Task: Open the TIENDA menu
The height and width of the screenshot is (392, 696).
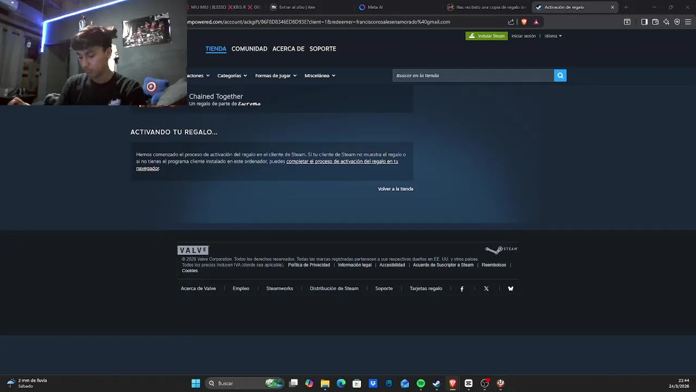Action: (x=216, y=49)
